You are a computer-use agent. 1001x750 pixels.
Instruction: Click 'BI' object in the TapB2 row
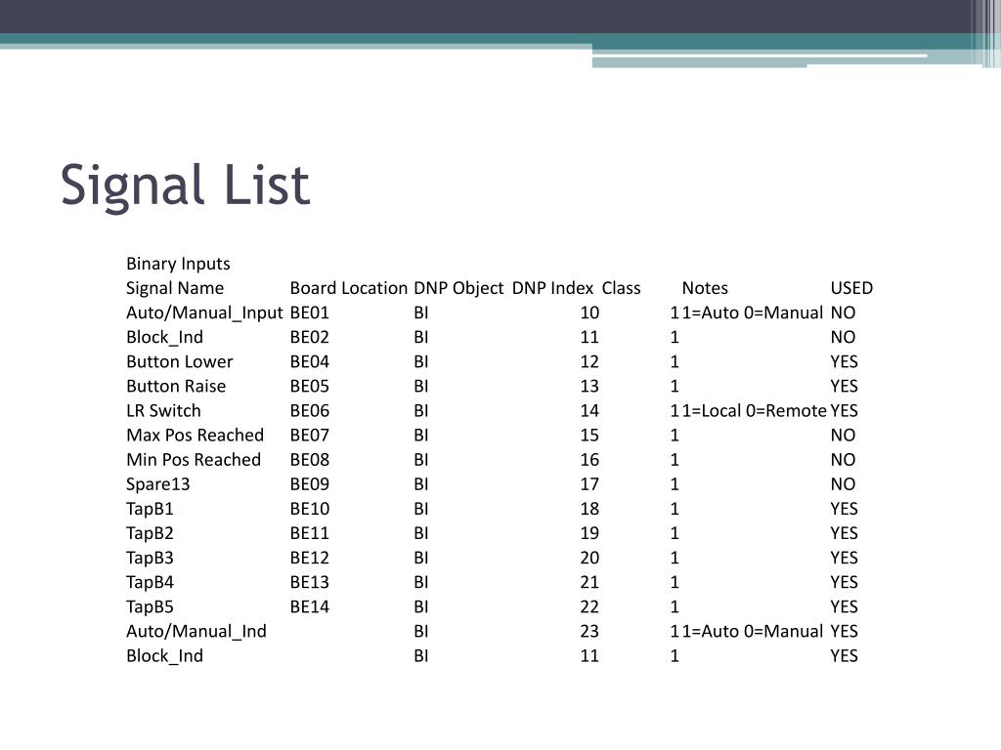pyautogui.click(x=421, y=534)
